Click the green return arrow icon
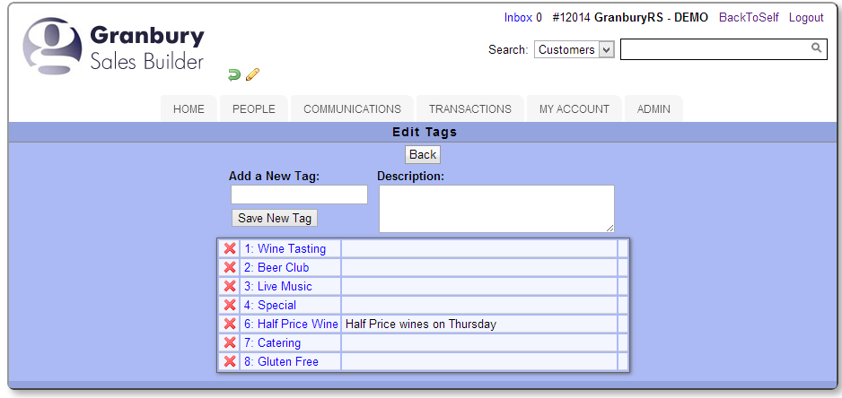The image size is (842, 398). tap(234, 74)
